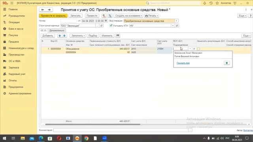
Task: Open the date calendar picker icon
Action: [x=106, y=21]
